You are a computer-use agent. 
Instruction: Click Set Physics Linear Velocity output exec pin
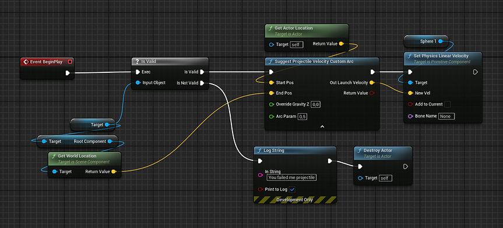(476, 72)
